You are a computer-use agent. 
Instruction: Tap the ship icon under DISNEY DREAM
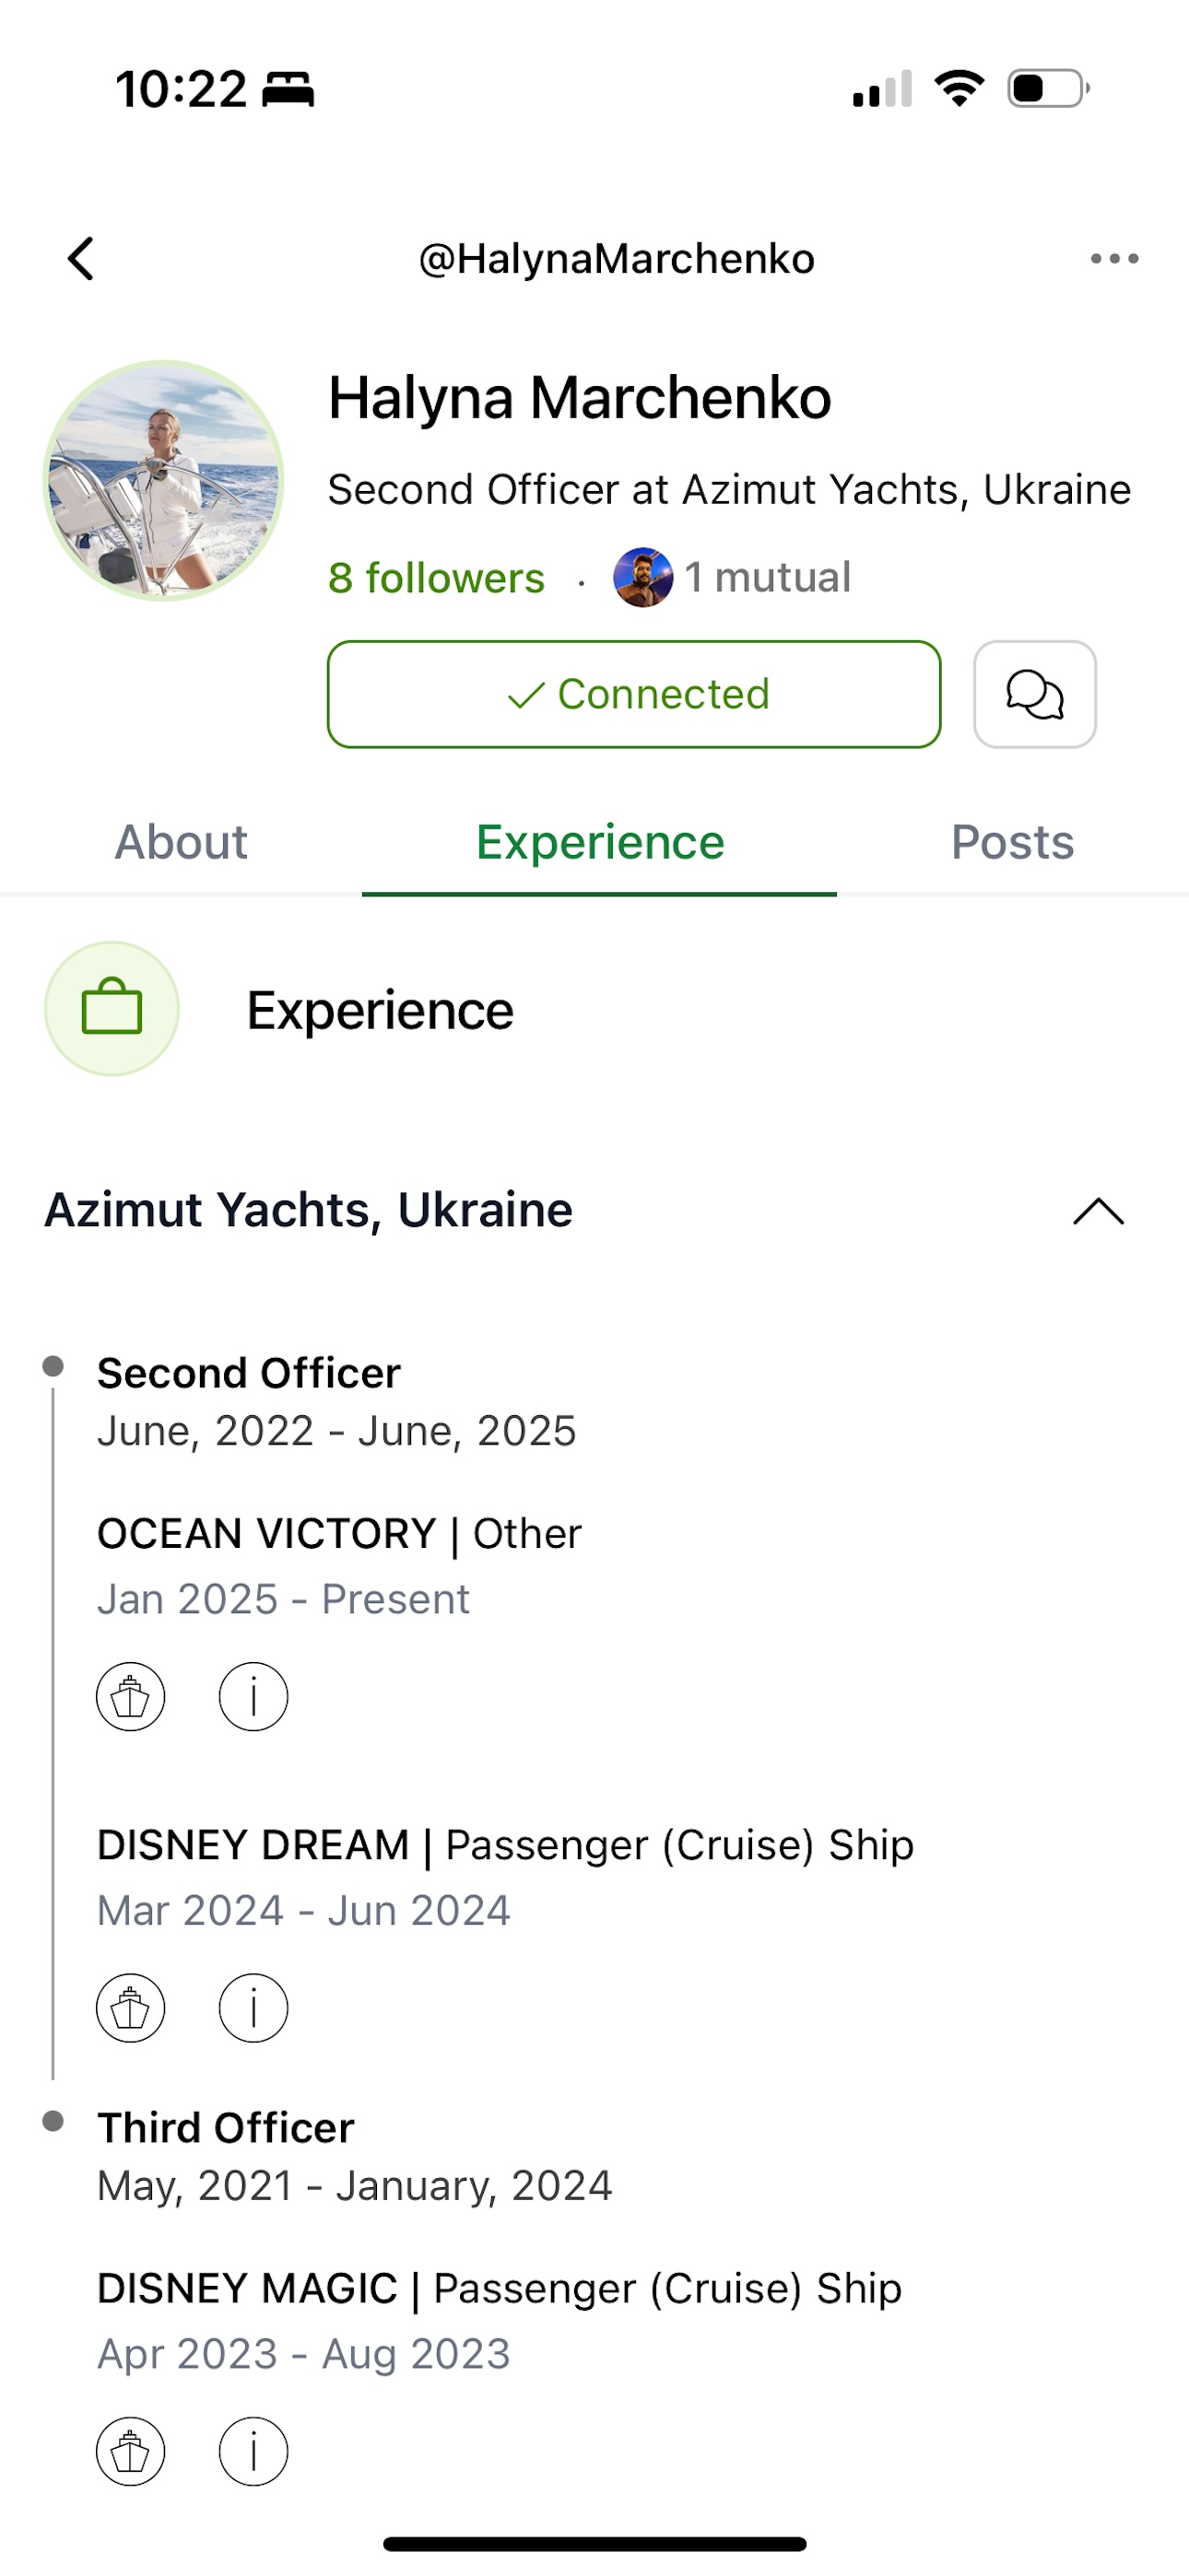[130, 2008]
